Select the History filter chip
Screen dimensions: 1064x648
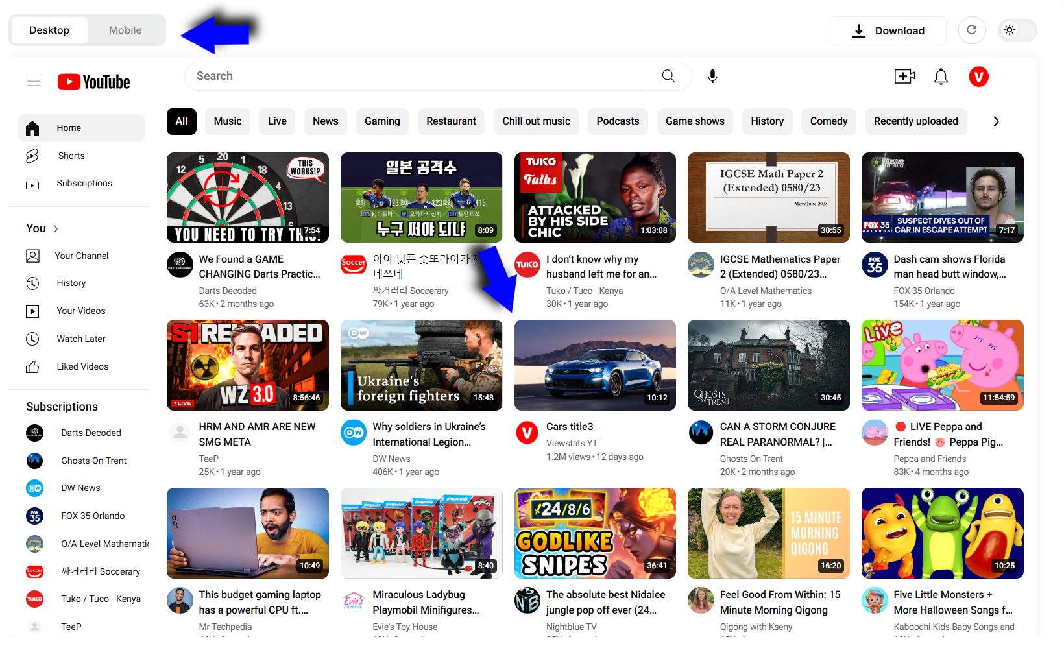click(768, 121)
